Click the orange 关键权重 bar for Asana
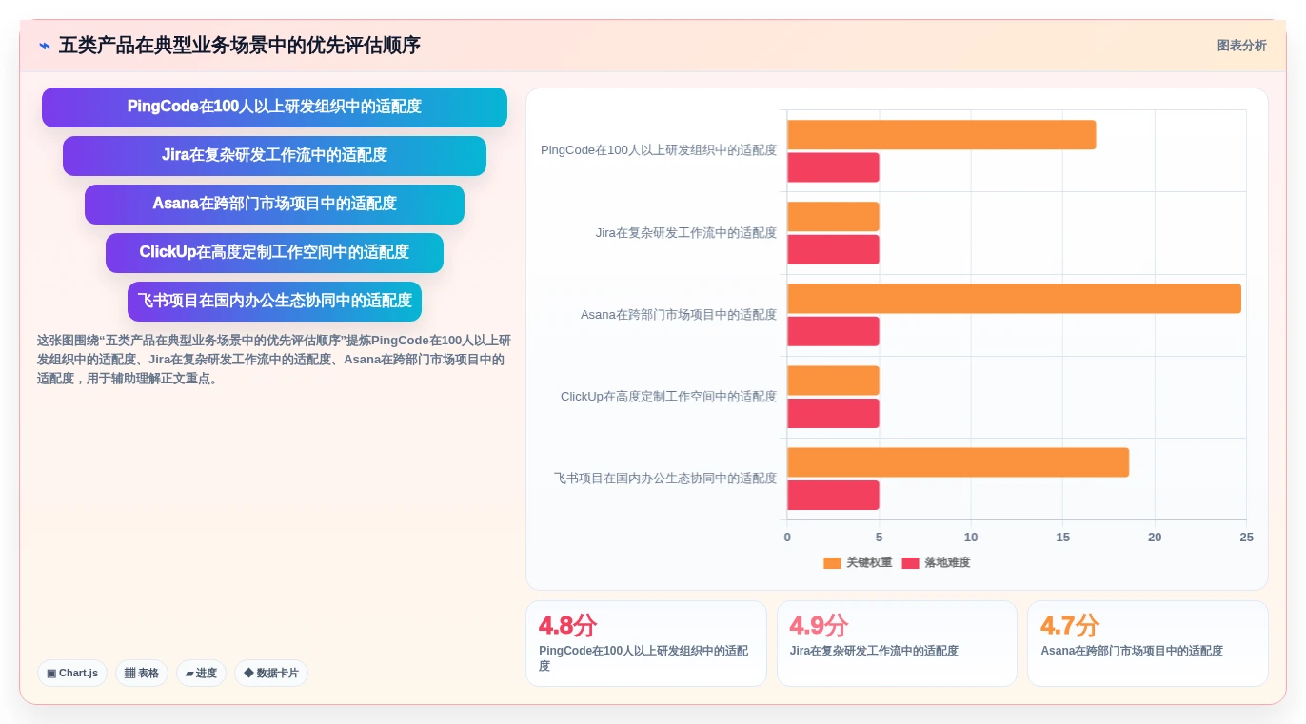The image size is (1306, 724). (1014, 299)
